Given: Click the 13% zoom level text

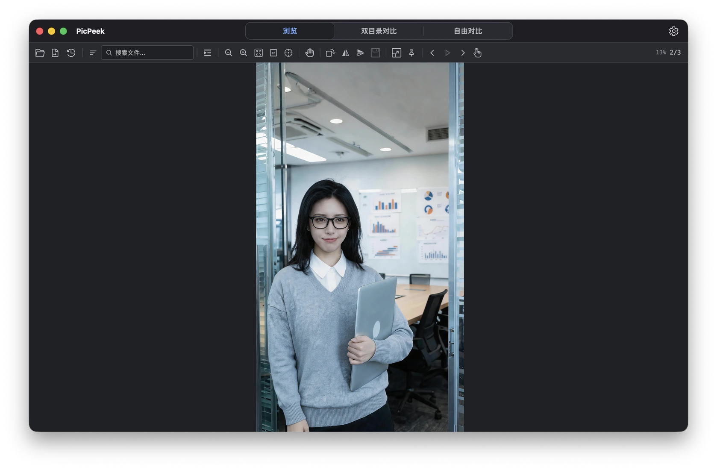Looking at the screenshot, I should [x=661, y=52].
